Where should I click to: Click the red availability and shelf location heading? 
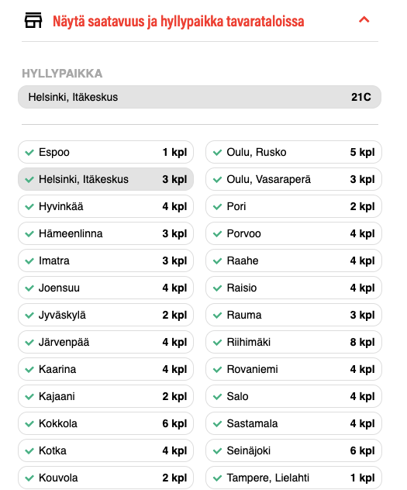point(178,21)
